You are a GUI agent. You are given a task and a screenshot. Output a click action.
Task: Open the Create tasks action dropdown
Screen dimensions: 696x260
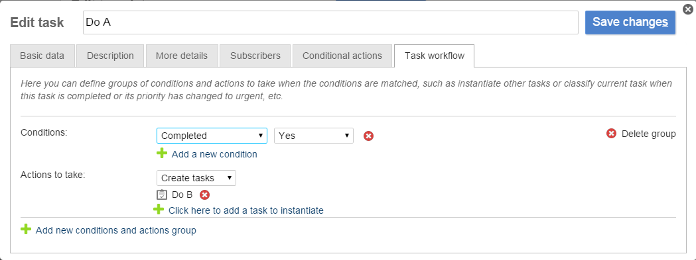(x=196, y=178)
